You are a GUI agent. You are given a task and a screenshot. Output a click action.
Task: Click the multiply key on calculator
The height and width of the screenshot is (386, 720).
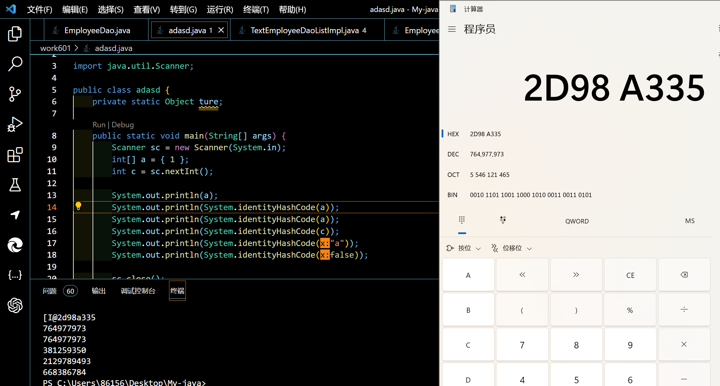click(684, 345)
